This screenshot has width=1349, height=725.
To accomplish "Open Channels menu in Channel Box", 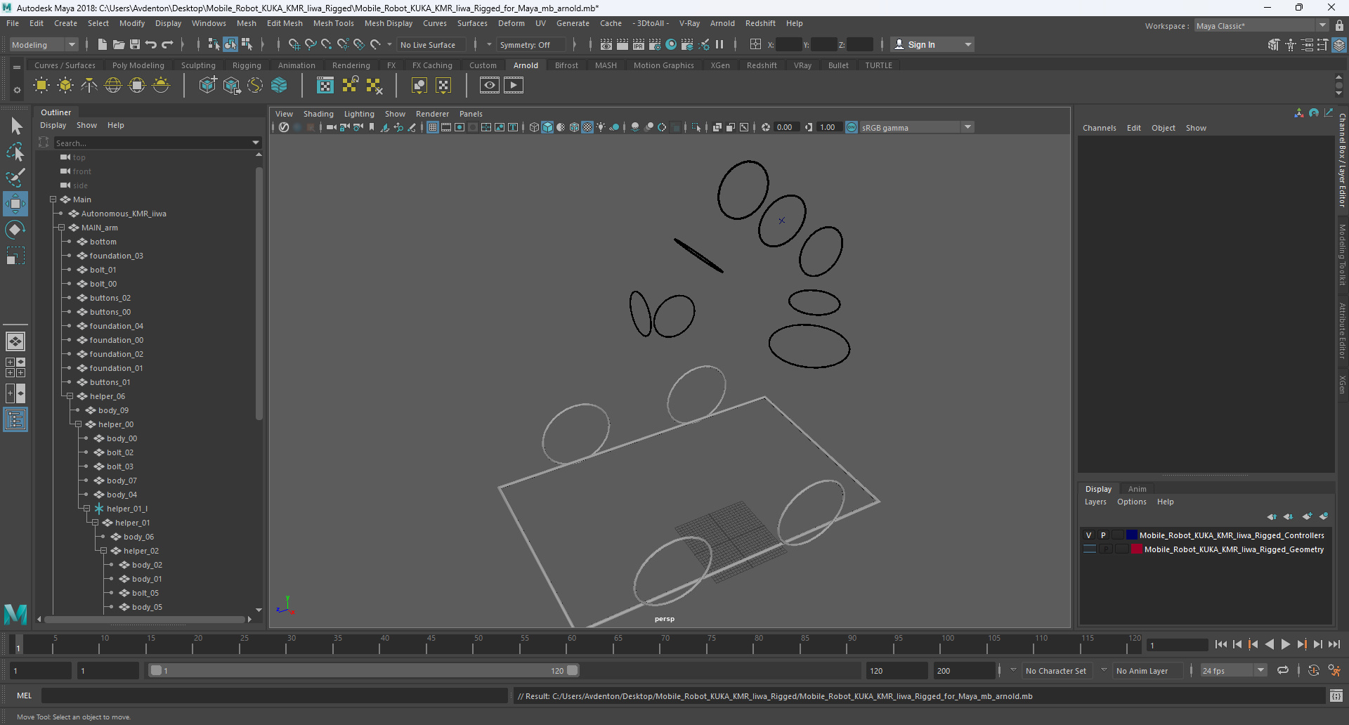I will click(x=1099, y=128).
